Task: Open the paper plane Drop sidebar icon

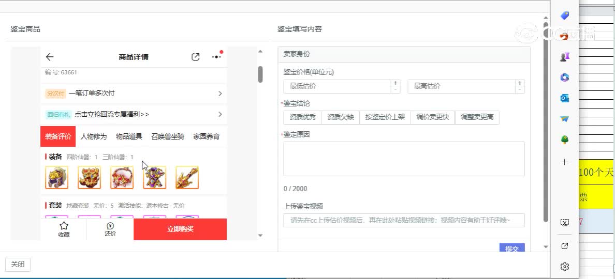Action: tap(565, 118)
